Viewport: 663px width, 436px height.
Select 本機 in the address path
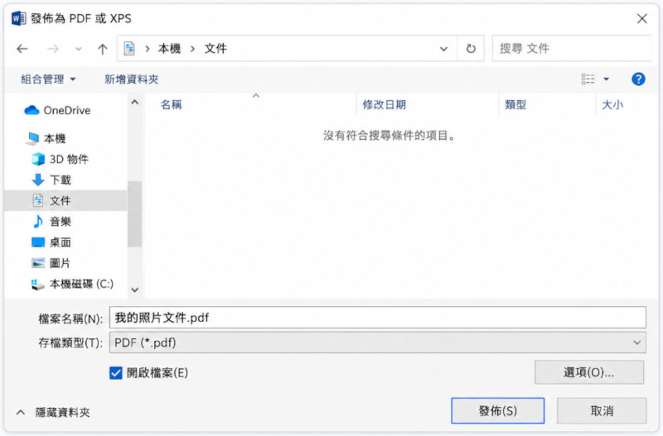pyautogui.click(x=170, y=49)
